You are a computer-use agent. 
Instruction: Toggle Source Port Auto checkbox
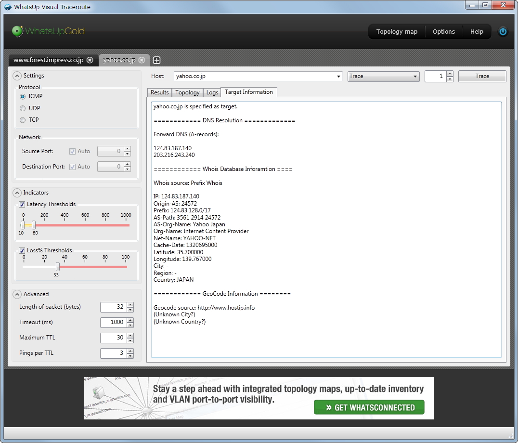point(72,151)
